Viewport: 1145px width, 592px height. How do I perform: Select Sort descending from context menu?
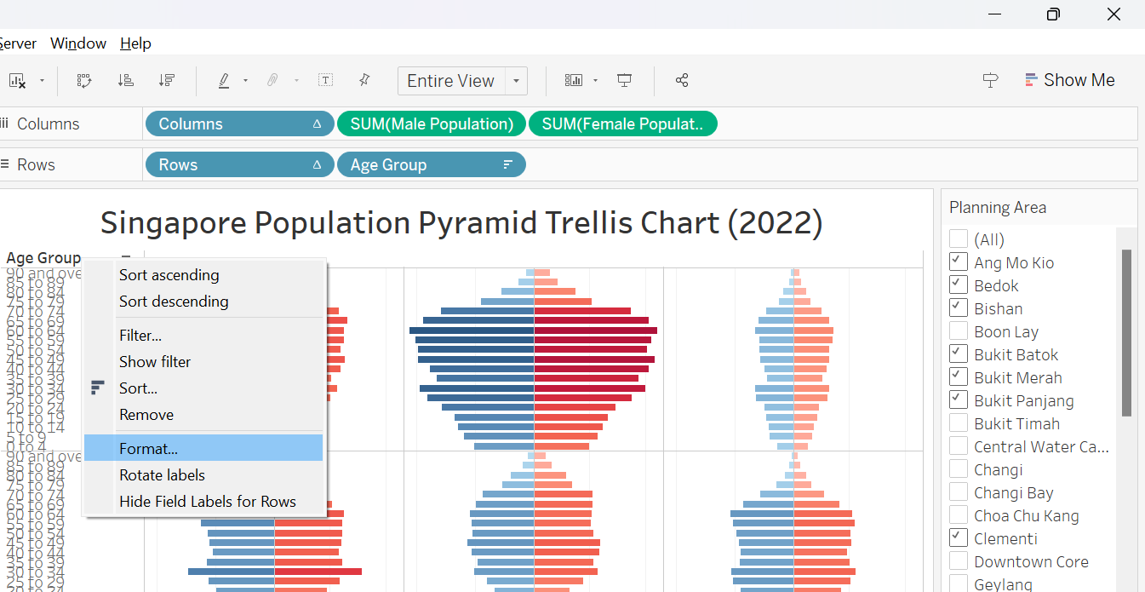[x=174, y=302]
